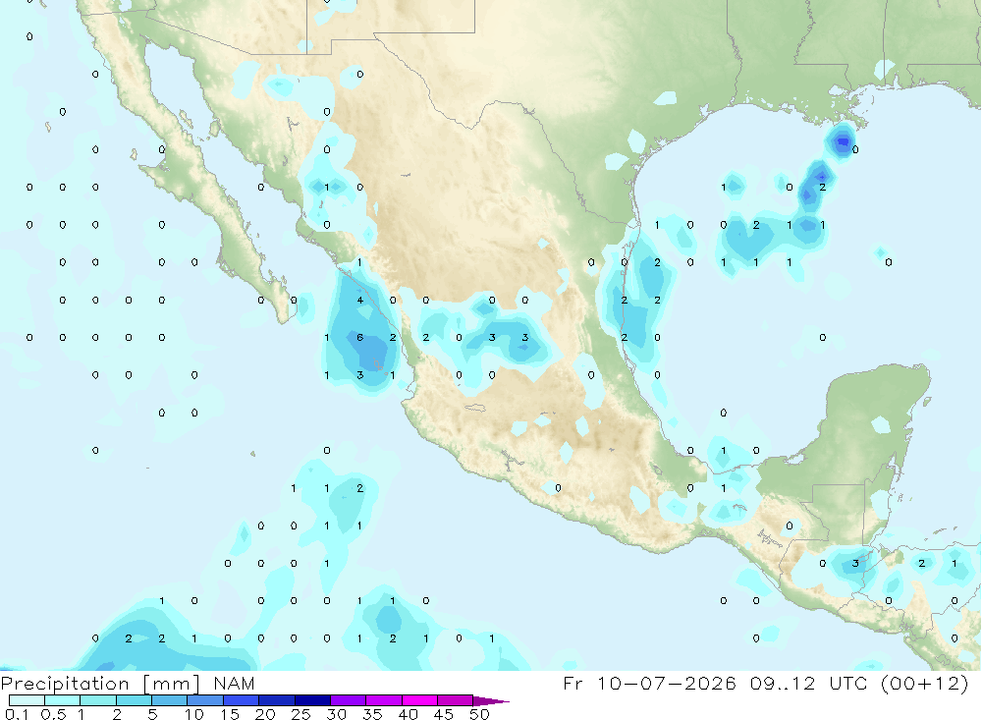Click the "6" precipitation value on map
This screenshot has width=982, height=720.
coord(360,337)
